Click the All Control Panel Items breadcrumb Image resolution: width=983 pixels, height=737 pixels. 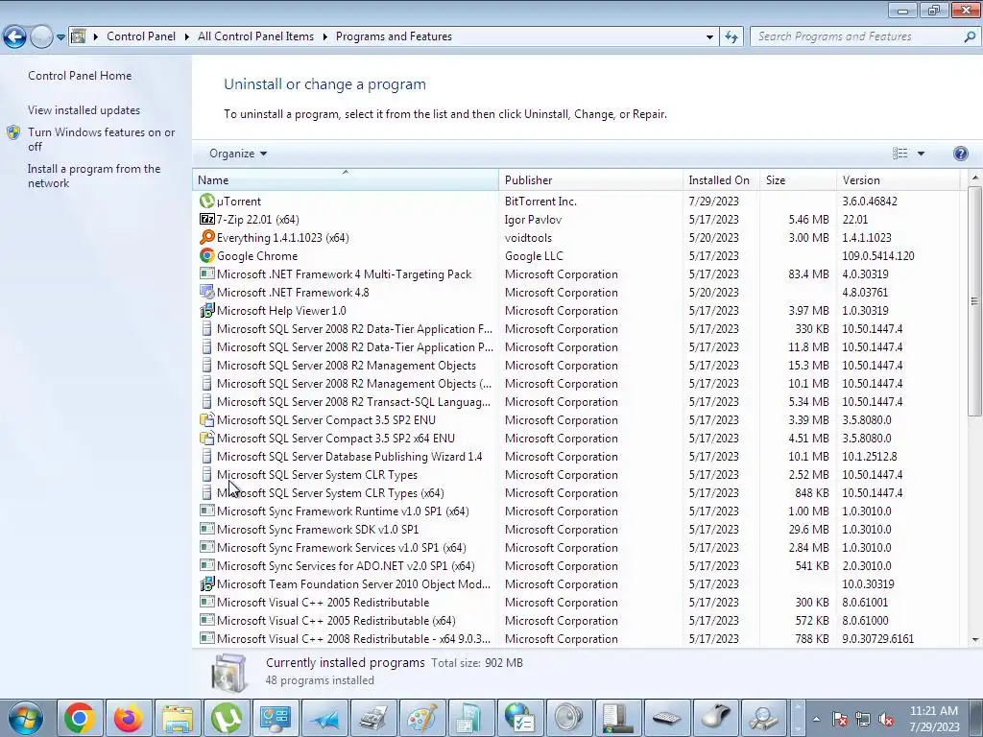click(255, 36)
